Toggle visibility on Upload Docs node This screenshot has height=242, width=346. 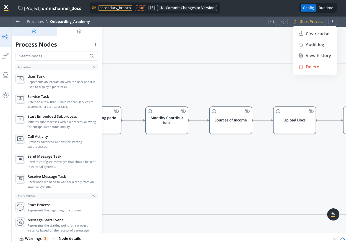pos(311,111)
